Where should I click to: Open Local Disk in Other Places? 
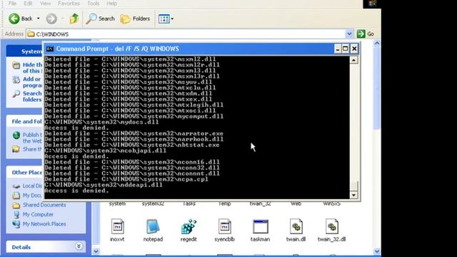tap(32, 186)
